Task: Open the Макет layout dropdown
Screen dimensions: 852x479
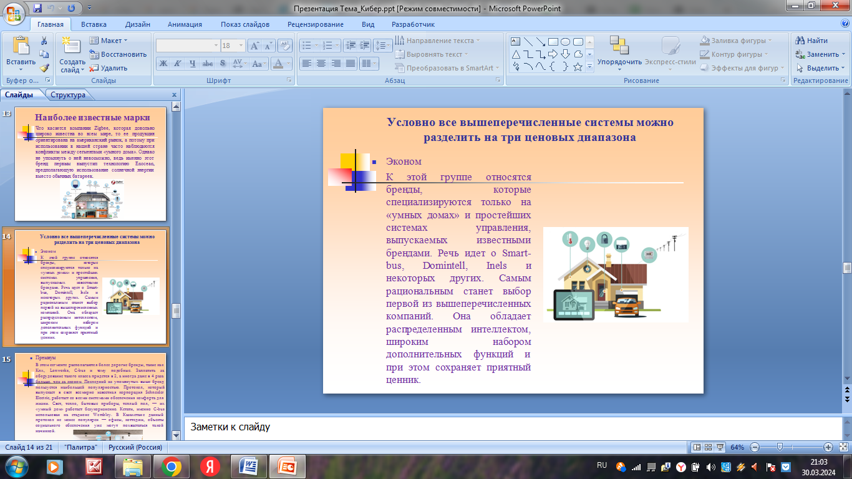Action: tap(109, 41)
